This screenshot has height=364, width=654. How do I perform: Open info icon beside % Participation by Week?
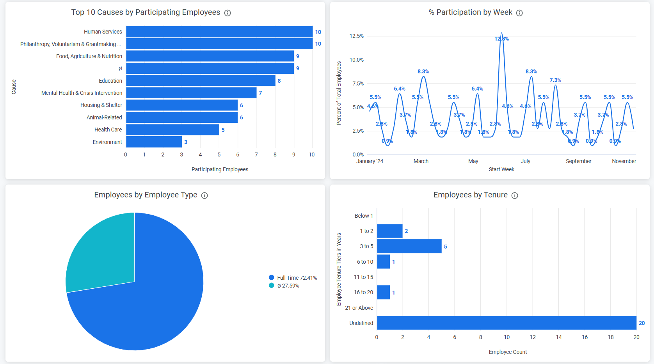pos(519,13)
